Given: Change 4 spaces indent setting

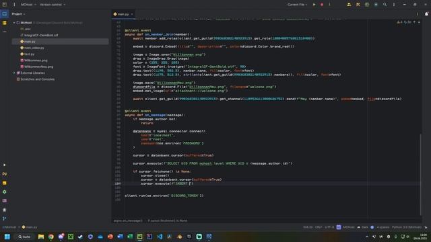Looking at the screenshot, I should 383,227.
